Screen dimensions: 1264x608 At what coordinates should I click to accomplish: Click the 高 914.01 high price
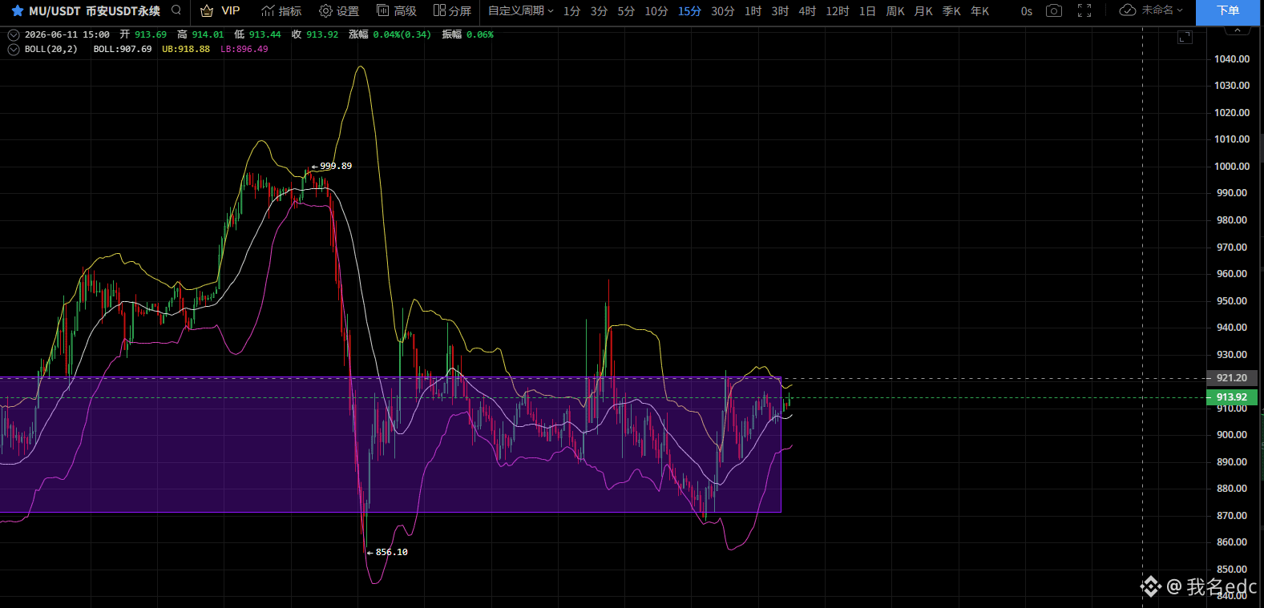pos(200,34)
